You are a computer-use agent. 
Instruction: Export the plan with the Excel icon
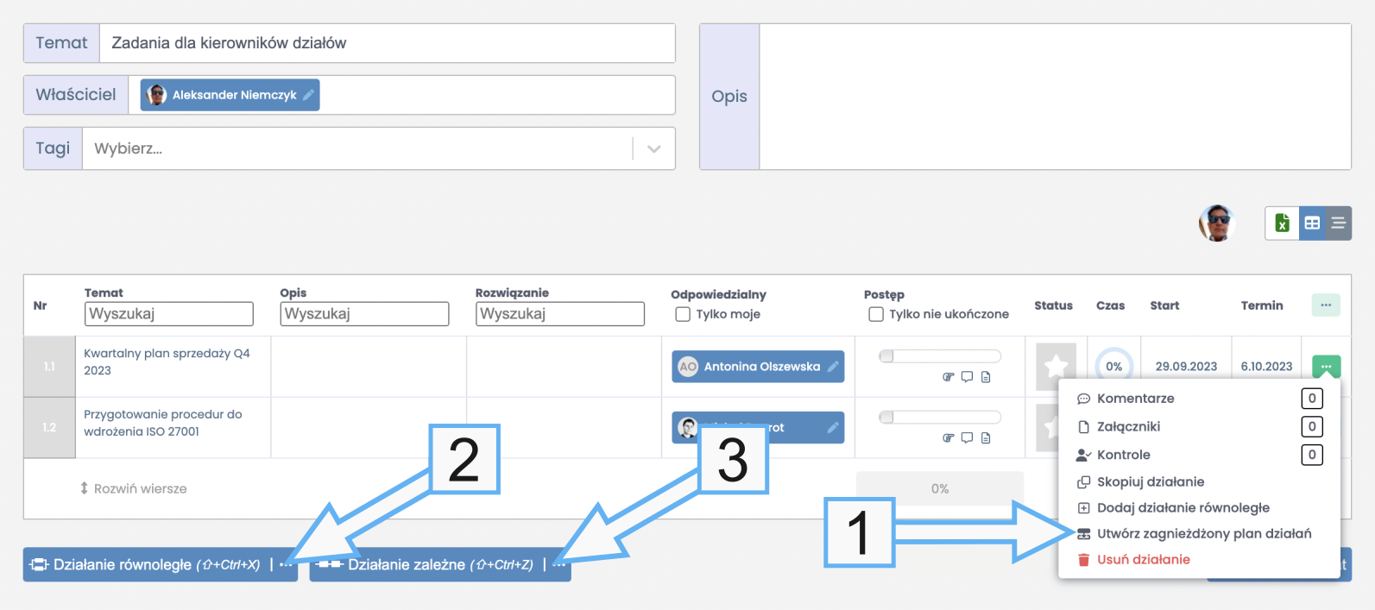click(1282, 223)
